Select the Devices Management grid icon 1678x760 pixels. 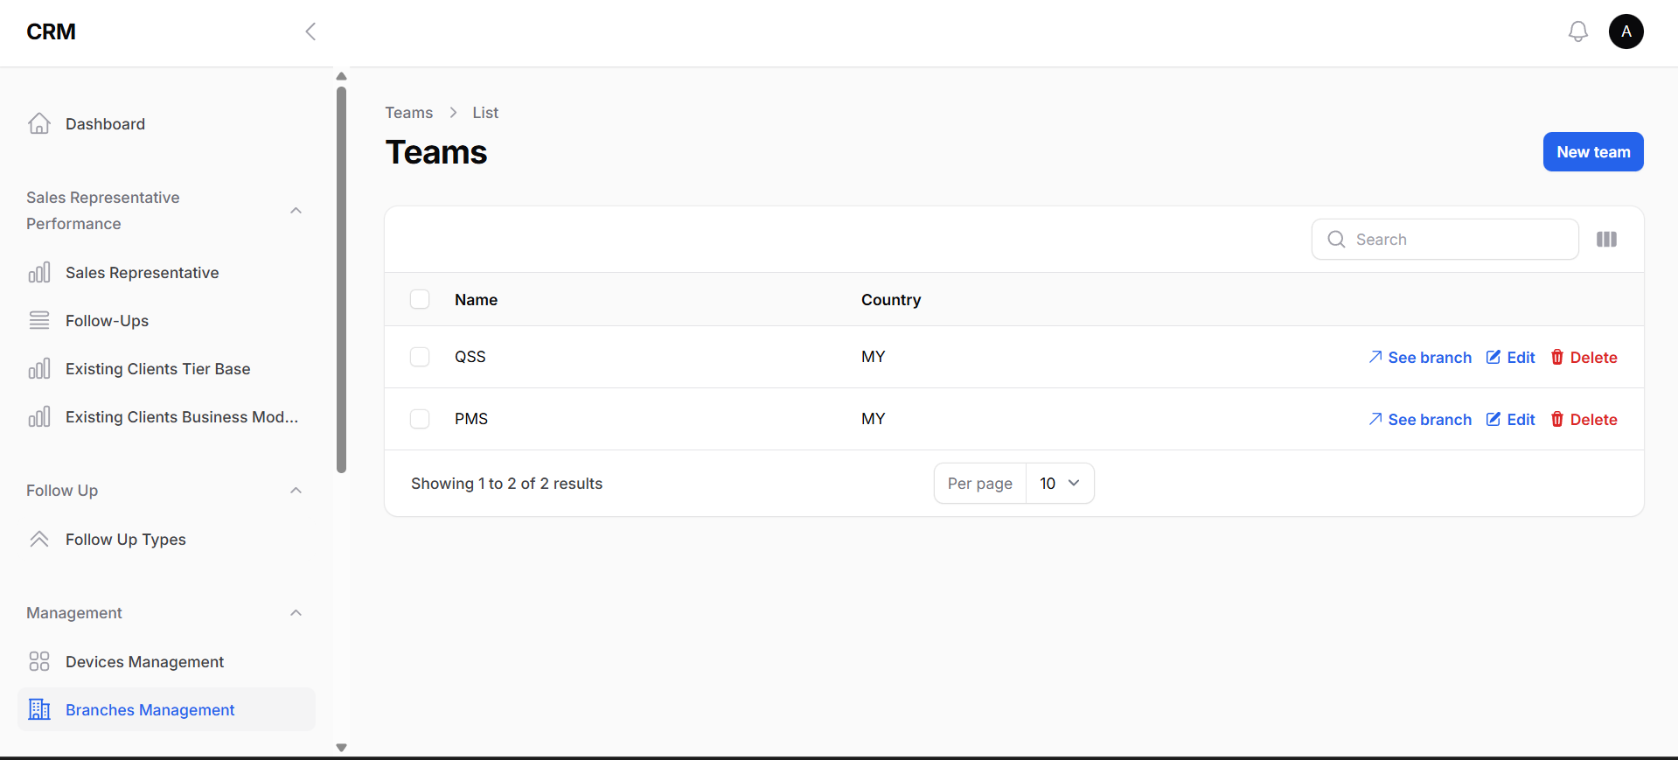coord(39,661)
